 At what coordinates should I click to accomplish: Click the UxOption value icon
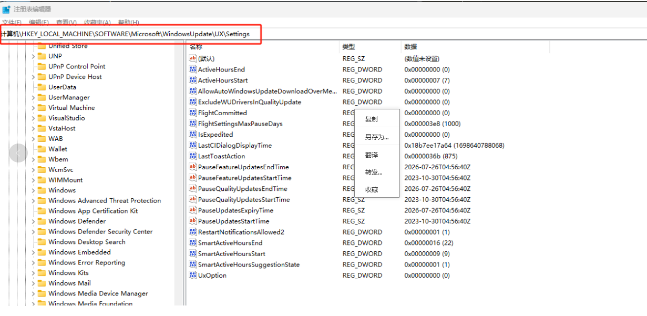tap(193, 275)
